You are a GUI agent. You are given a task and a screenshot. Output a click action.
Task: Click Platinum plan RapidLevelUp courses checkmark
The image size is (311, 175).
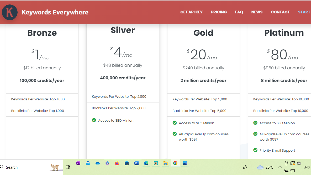coord(255,134)
